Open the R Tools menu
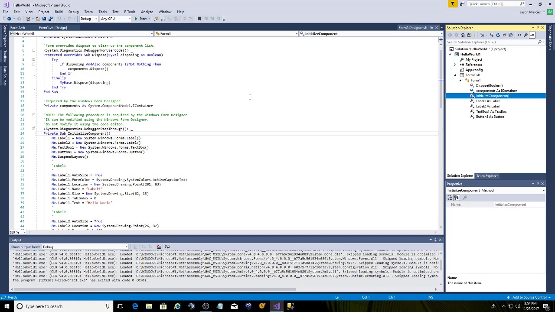Image resolution: width=555 pixels, height=312 pixels. click(x=130, y=12)
